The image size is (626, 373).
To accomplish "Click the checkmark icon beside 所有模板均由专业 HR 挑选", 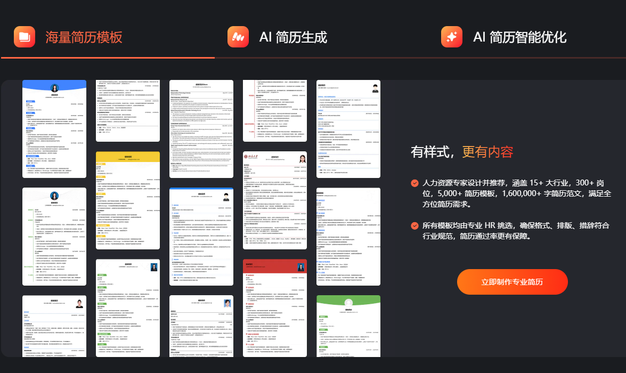I will [x=415, y=225].
